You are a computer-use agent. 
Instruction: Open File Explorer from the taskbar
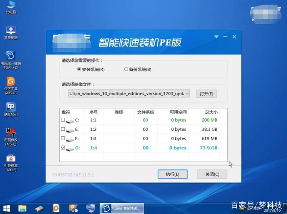pos(22,209)
